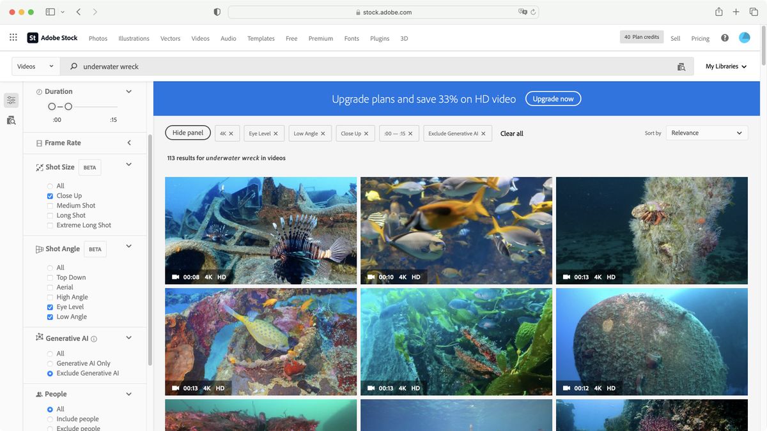Click the Adobe Stock logo

52,38
